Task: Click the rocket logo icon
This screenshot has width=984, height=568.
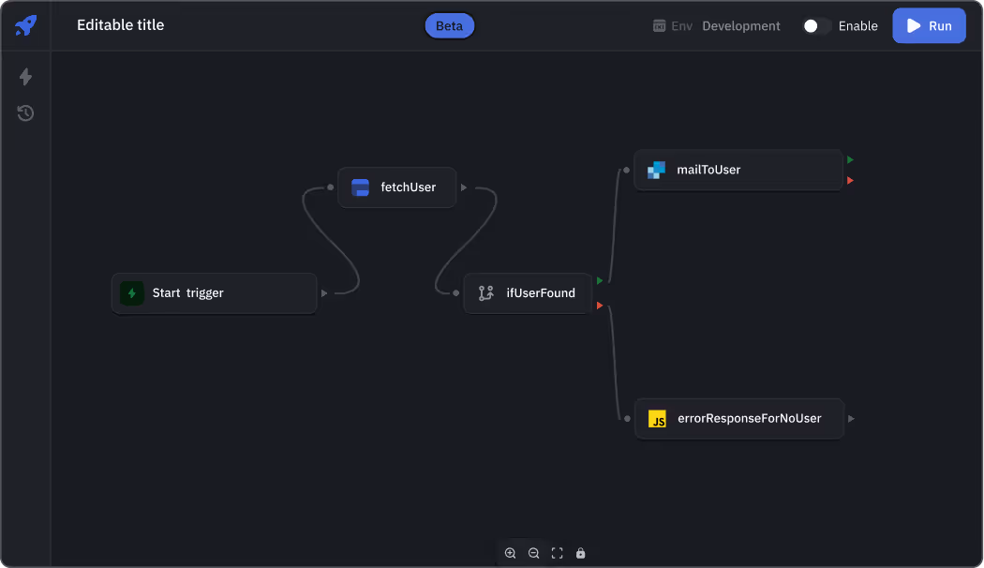Action: [25, 25]
